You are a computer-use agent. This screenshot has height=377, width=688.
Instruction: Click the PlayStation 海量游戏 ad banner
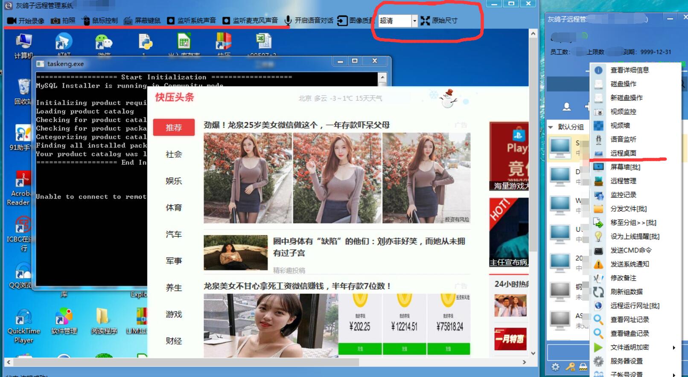click(x=509, y=156)
